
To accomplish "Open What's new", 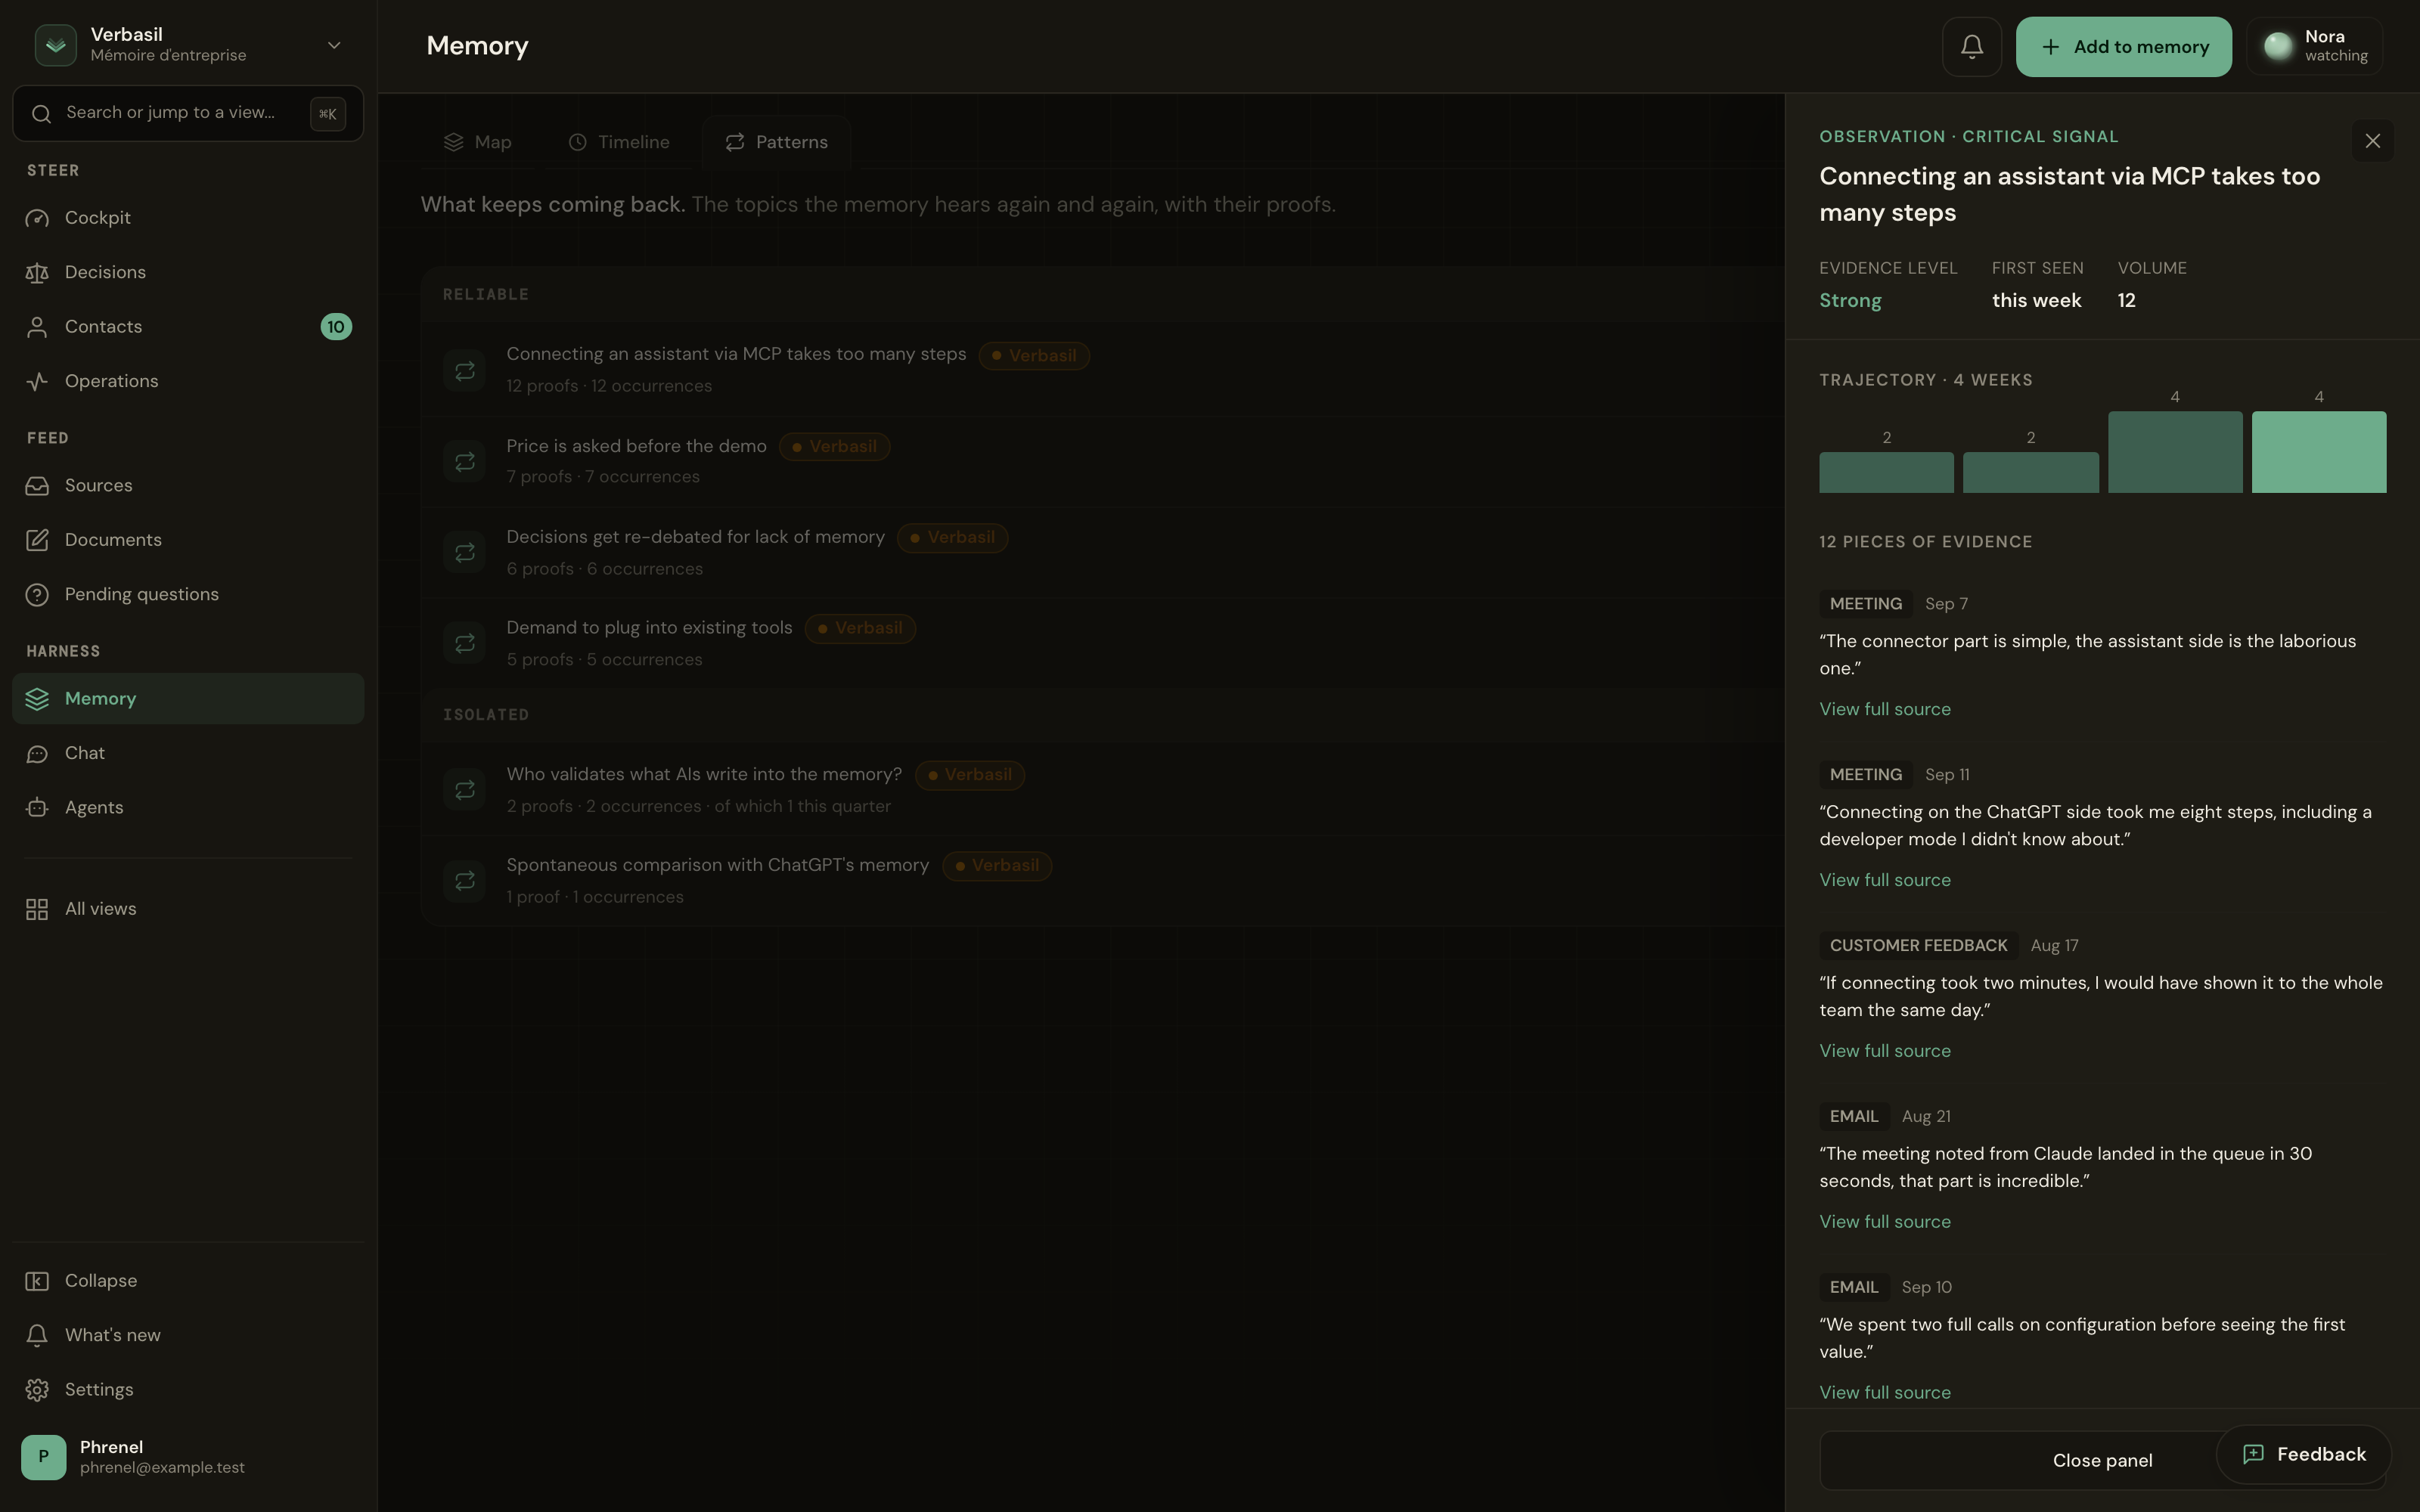I will click(x=188, y=1335).
